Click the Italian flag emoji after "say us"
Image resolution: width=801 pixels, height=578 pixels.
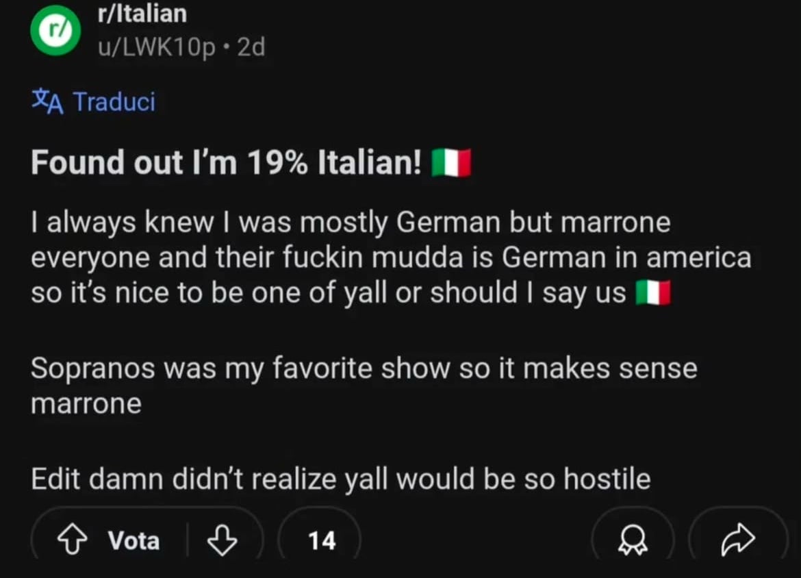(652, 293)
